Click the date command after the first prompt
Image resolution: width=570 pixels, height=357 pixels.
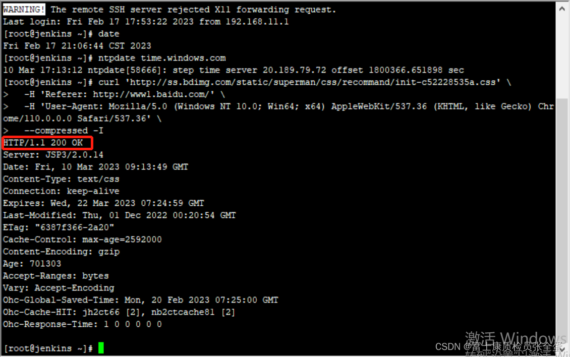(x=108, y=34)
